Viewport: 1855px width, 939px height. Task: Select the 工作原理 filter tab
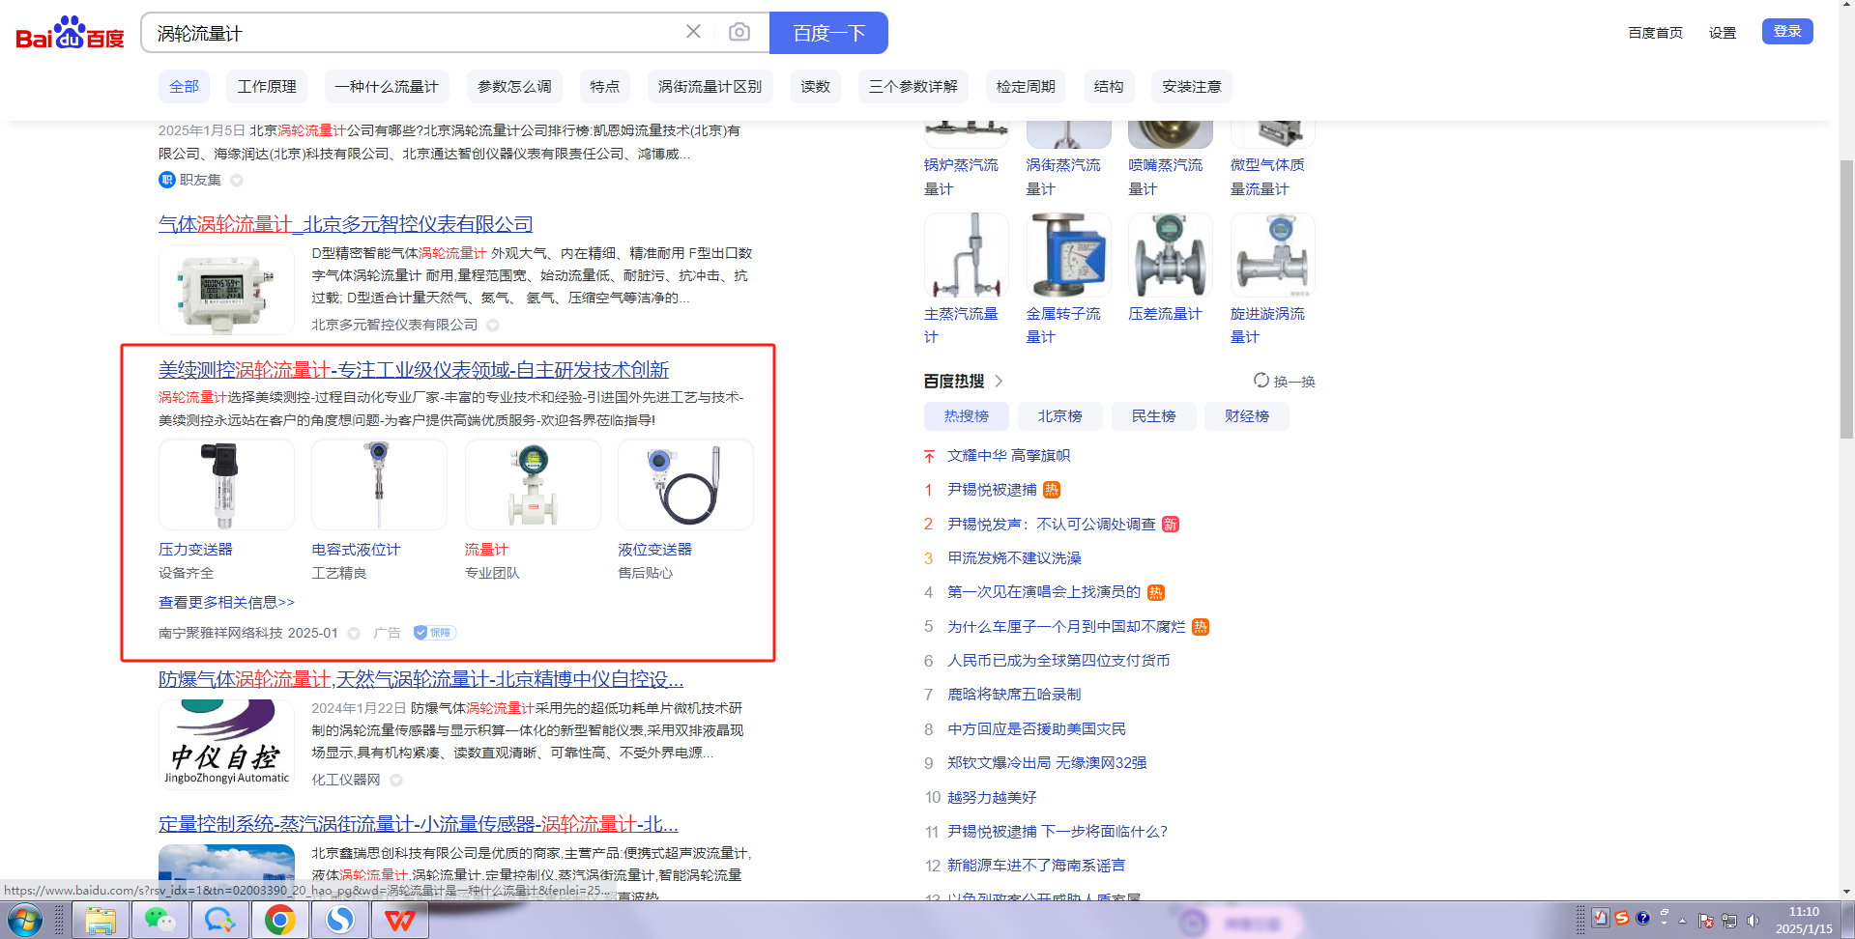tap(267, 87)
